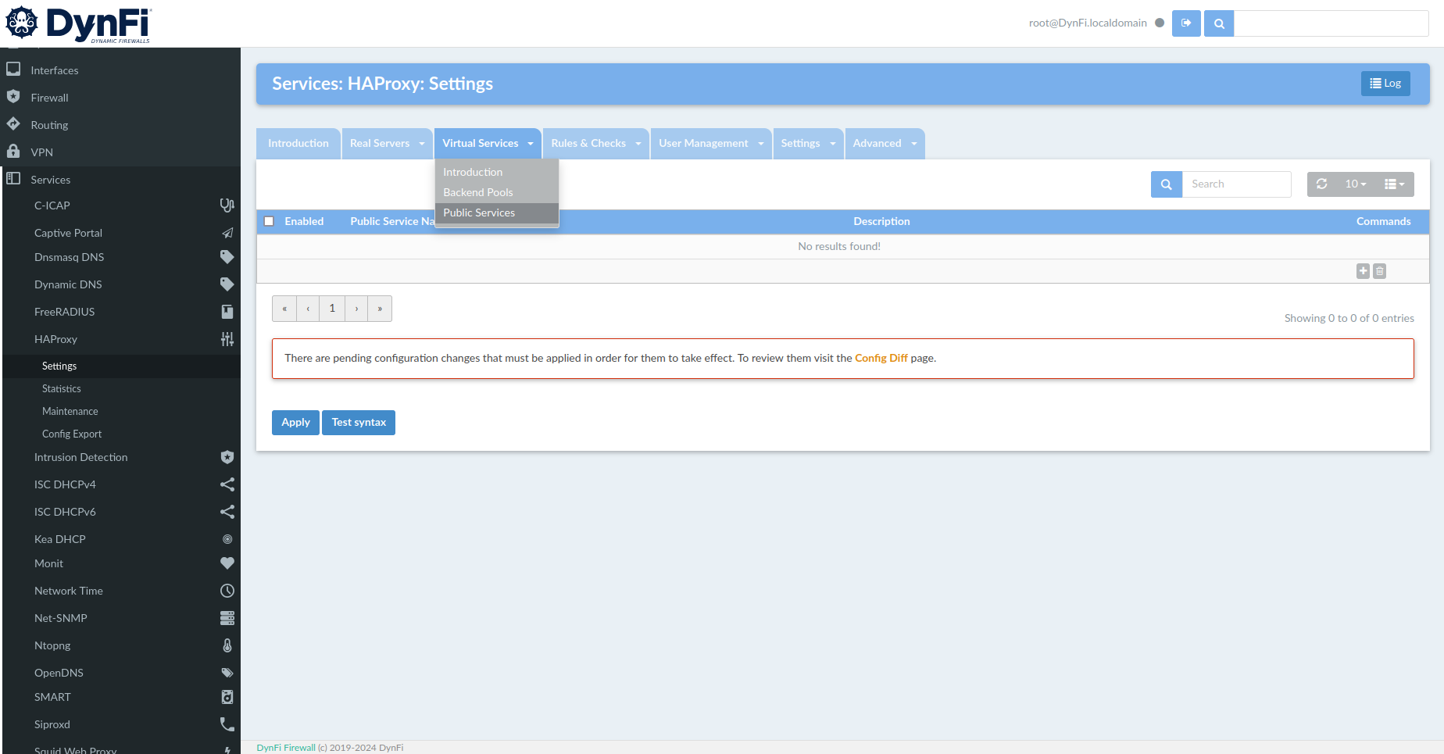
Task: Go to the first page of results
Action: 284,309
